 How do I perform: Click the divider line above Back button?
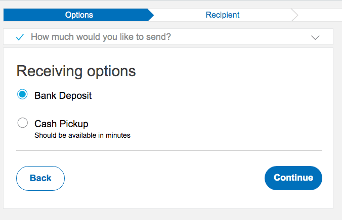169,150
